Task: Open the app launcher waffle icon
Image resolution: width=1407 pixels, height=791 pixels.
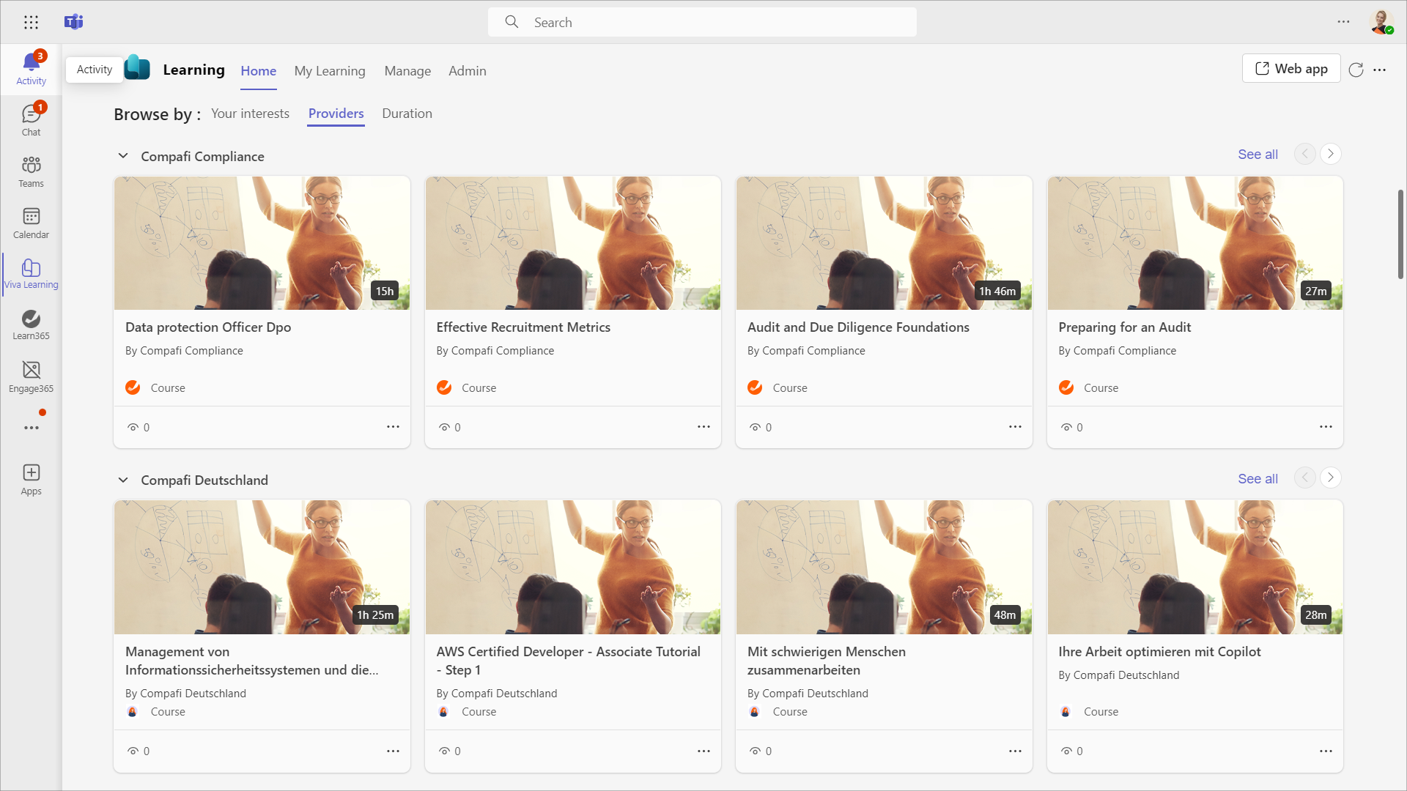Action: point(31,22)
